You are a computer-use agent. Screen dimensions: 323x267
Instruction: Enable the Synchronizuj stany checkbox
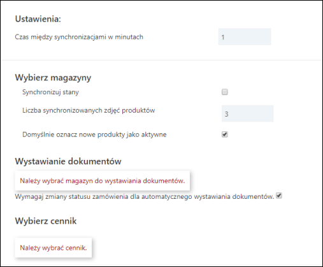(x=225, y=92)
